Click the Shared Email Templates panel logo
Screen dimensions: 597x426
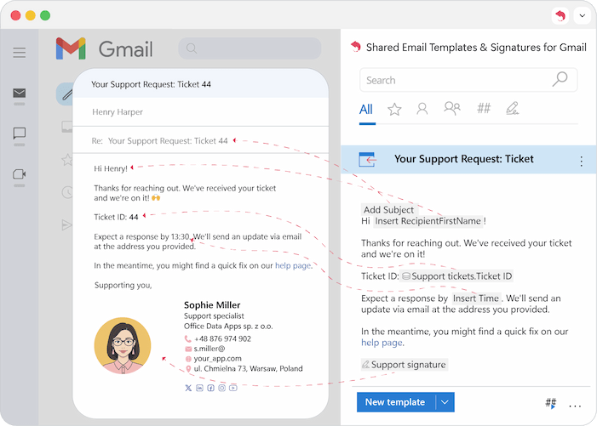click(x=356, y=47)
